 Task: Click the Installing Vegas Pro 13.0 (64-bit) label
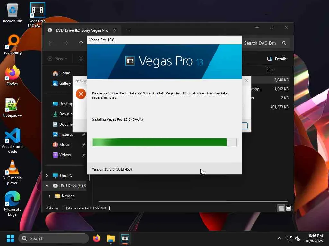[117, 119]
